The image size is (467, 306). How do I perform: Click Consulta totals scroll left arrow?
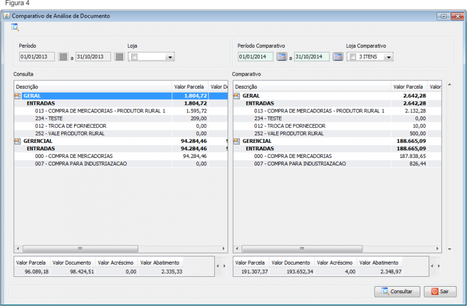(x=218, y=266)
